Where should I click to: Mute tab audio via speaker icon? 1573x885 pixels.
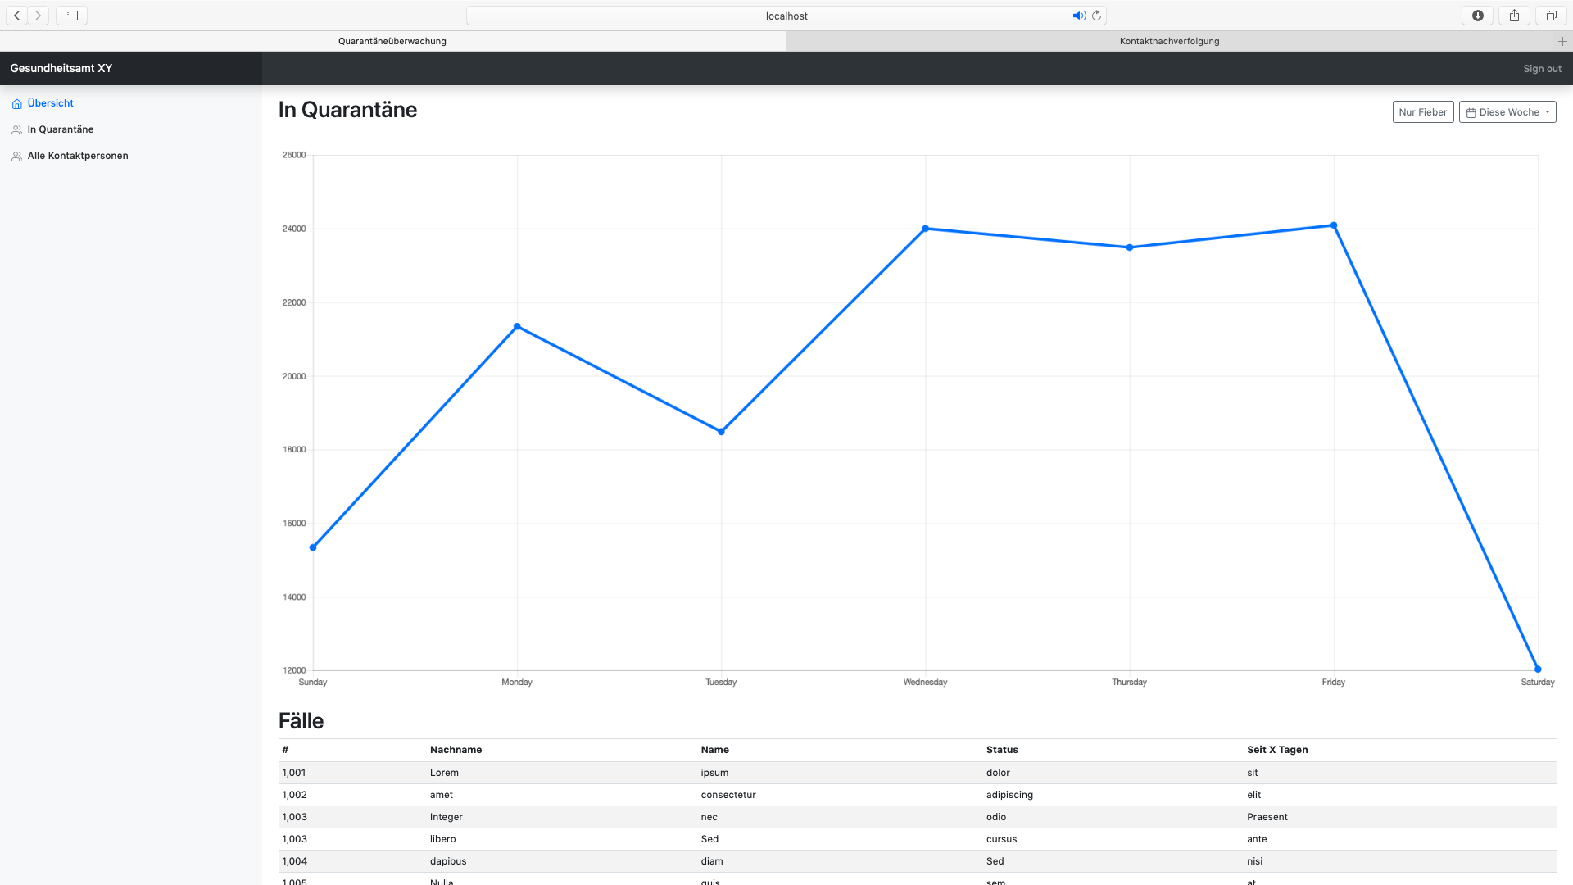tap(1078, 16)
